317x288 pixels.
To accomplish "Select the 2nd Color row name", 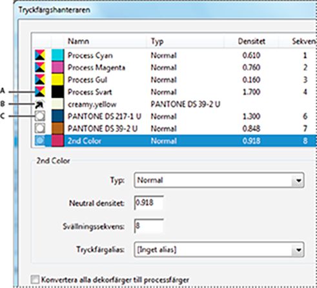I will tap(85, 140).
